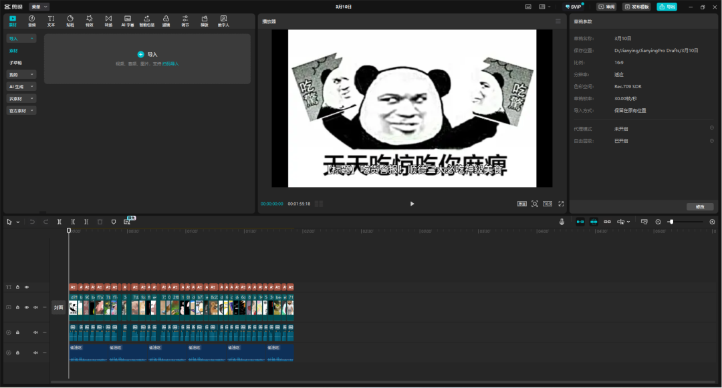Select the Split clip tool in timeline toolbar
Screen dimensions: 722x388
coord(59,222)
